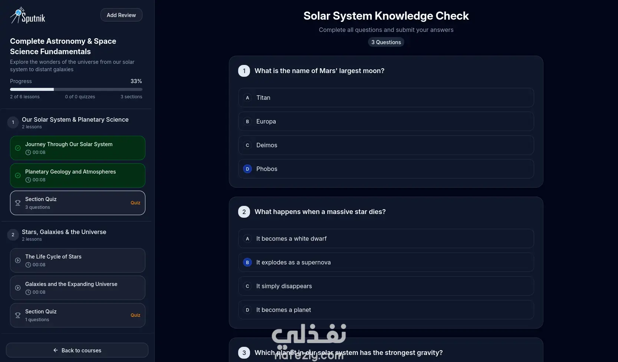618x362 pixels.
Task: Go back to courses
Action: click(77, 350)
